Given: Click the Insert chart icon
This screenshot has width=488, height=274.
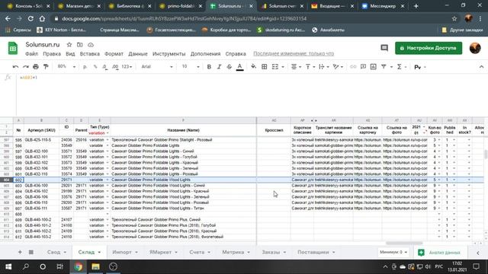Looking at the screenshot, I should point(374,67).
